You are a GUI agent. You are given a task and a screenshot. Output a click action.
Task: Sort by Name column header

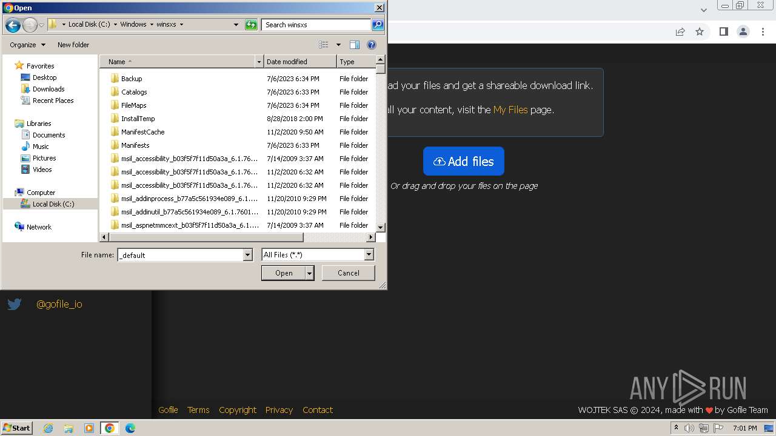178,62
